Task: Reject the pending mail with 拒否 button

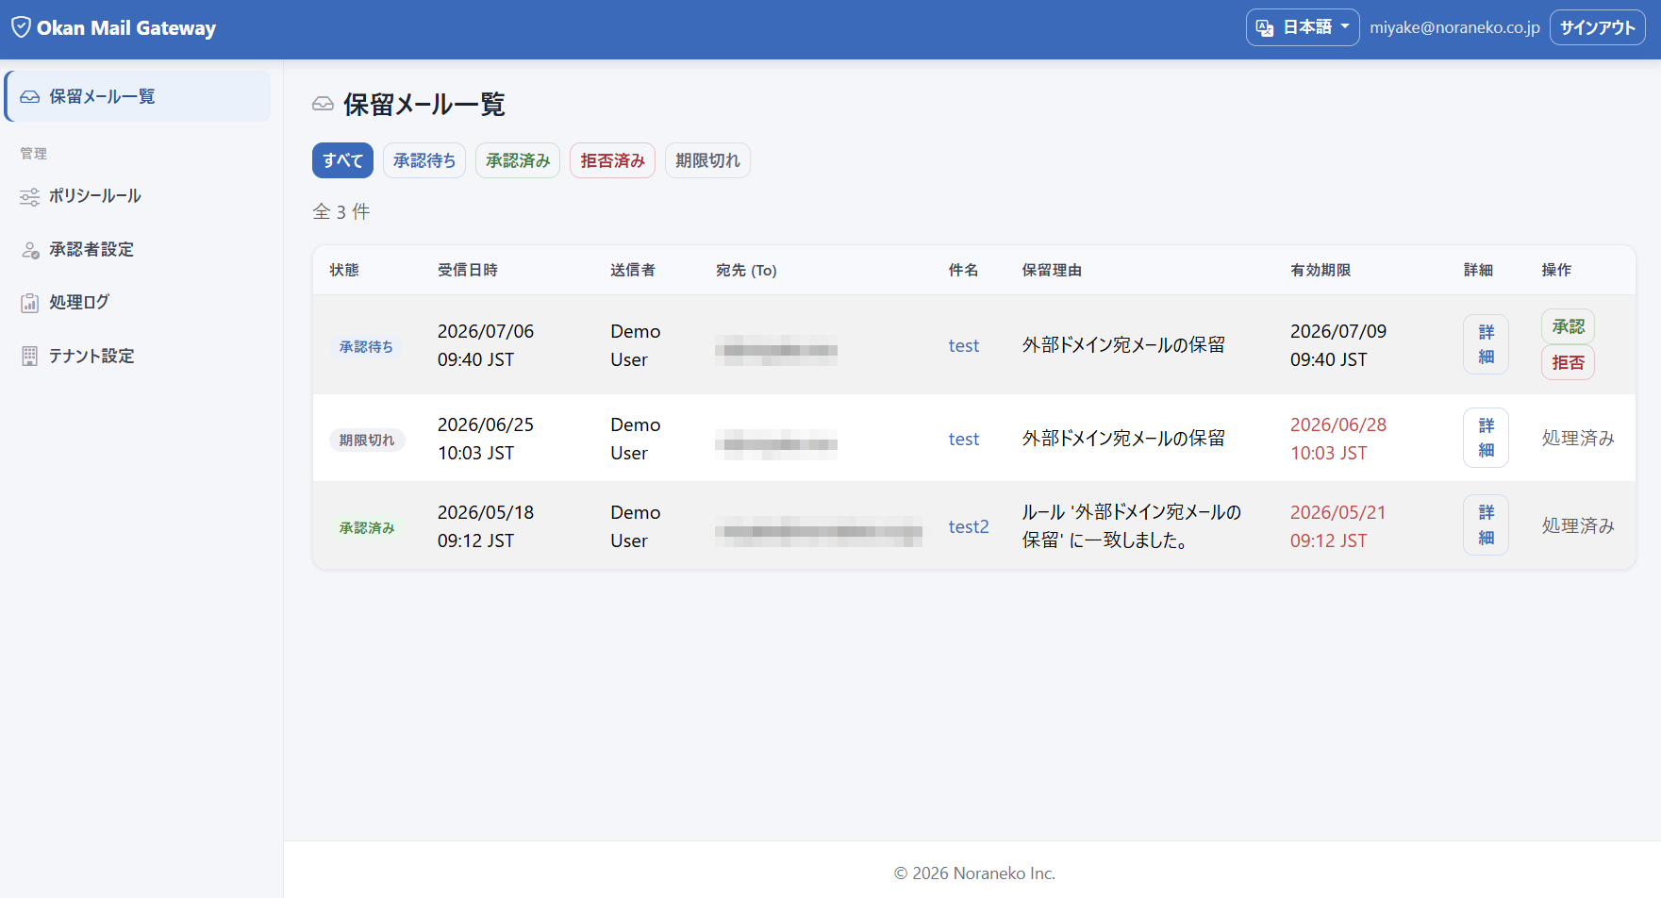Action: click(1568, 362)
